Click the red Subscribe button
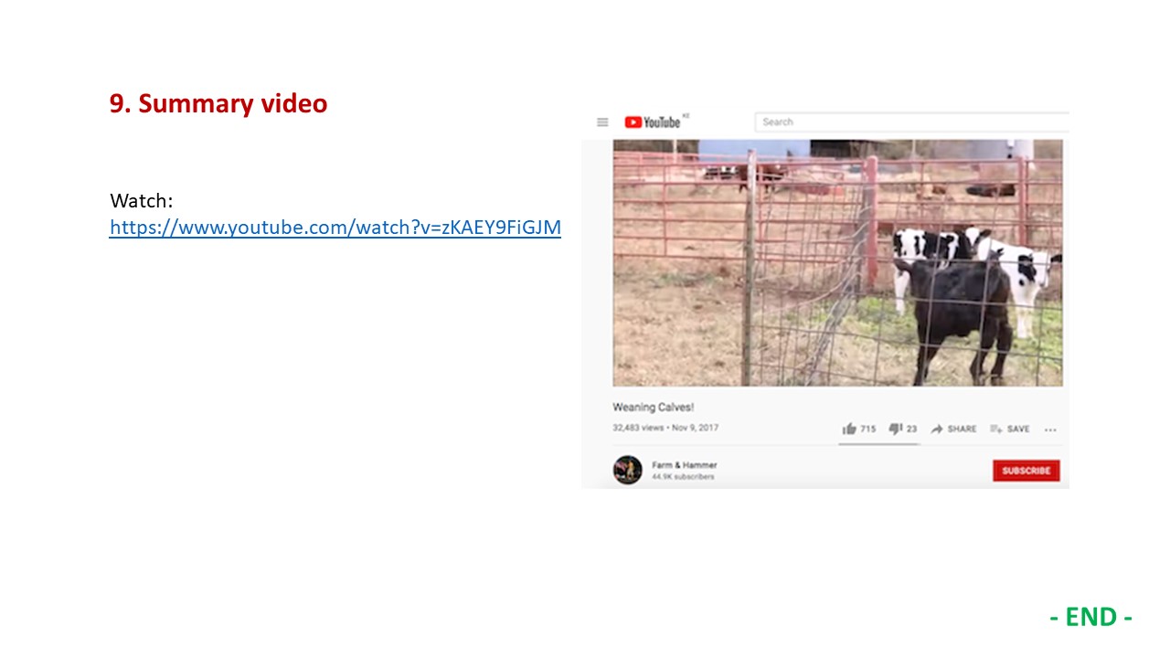Screen dimensions: 1170x658 click(x=1026, y=471)
